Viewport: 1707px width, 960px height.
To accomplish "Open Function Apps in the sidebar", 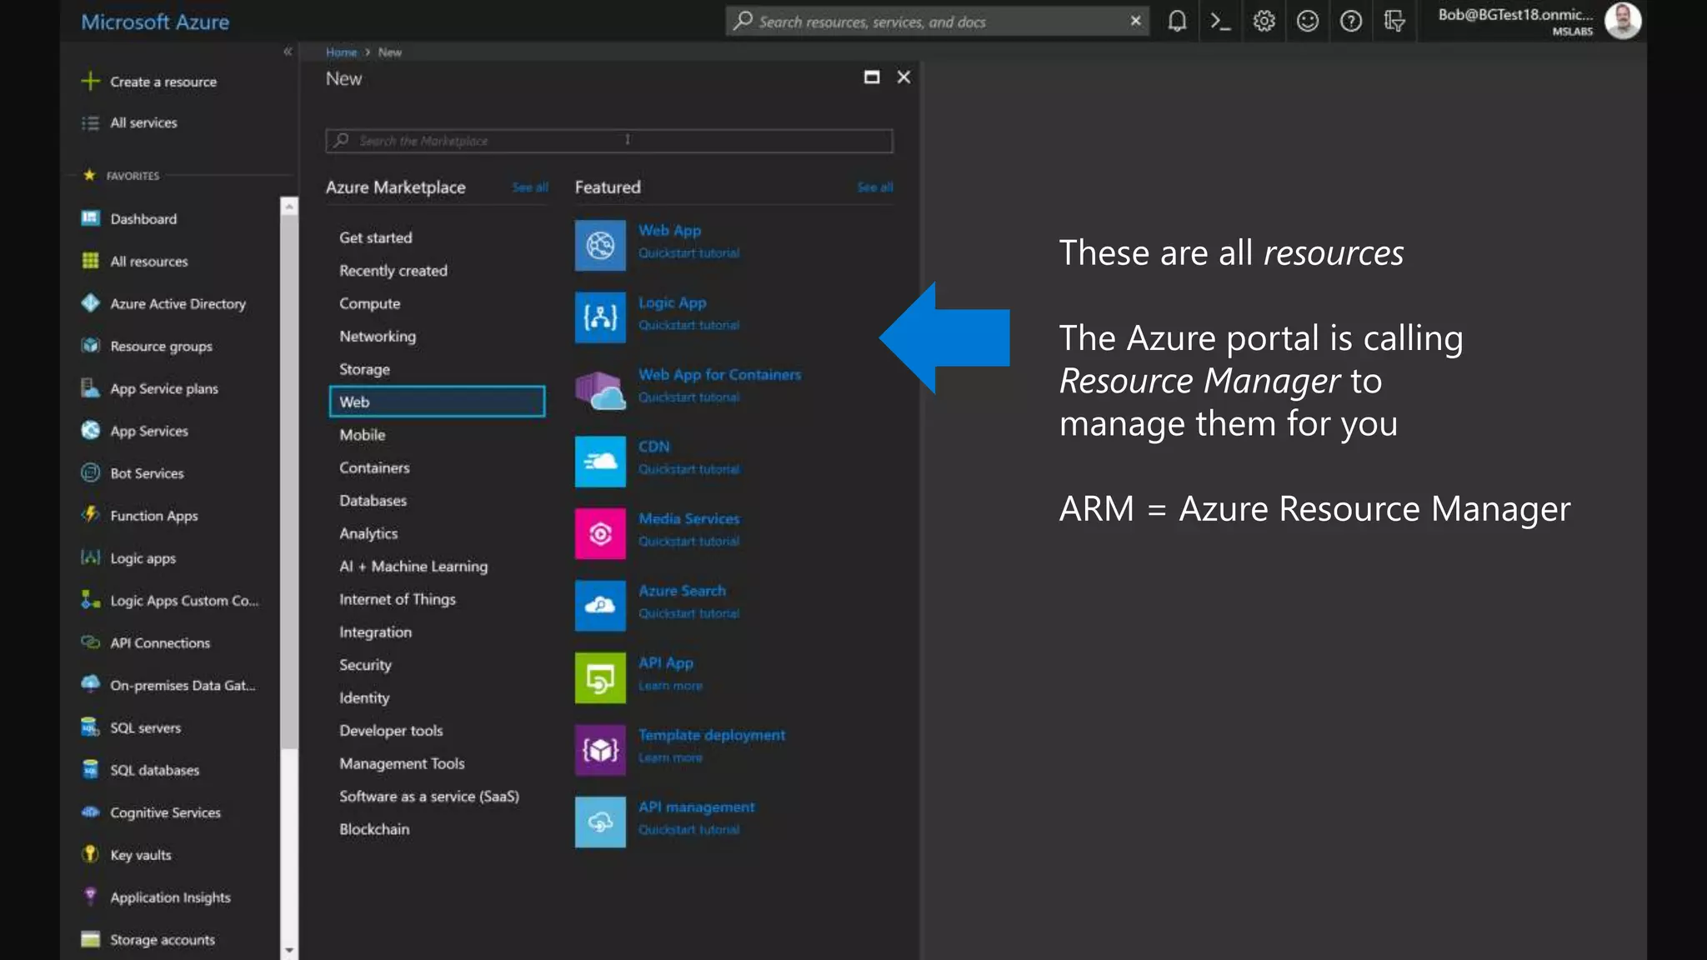I will (153, 516).
